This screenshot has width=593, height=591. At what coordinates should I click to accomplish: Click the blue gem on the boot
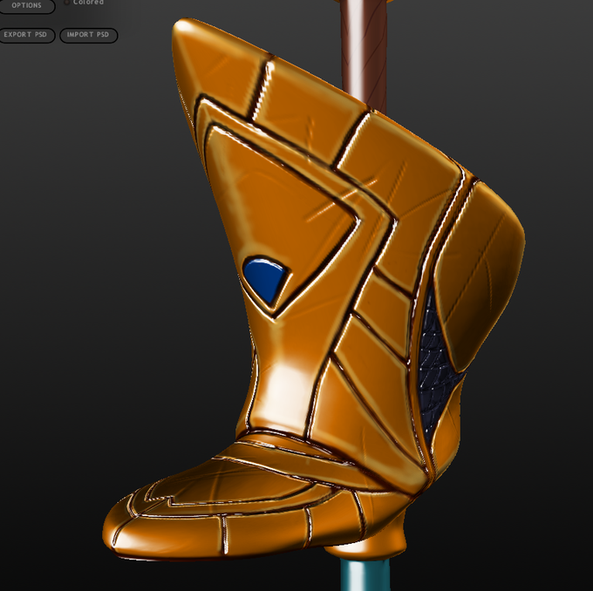pos(265,279)
